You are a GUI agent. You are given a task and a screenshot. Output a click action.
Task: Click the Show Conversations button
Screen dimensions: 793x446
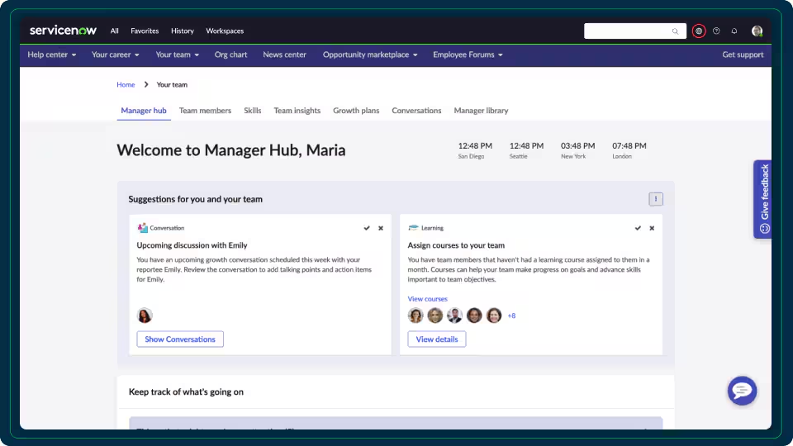pos(180,339)
